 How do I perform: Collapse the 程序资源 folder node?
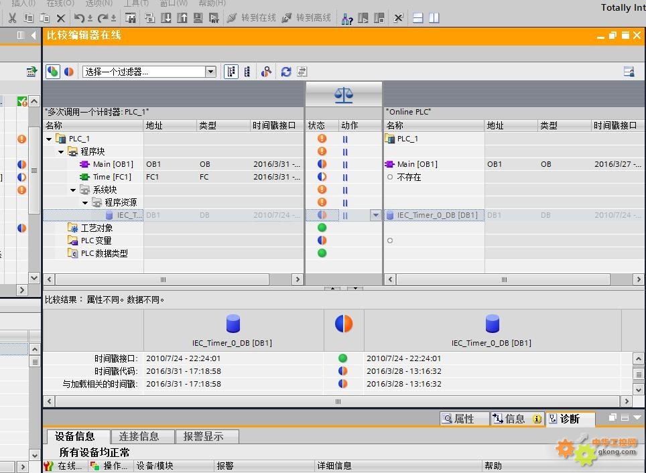(85, 203)
